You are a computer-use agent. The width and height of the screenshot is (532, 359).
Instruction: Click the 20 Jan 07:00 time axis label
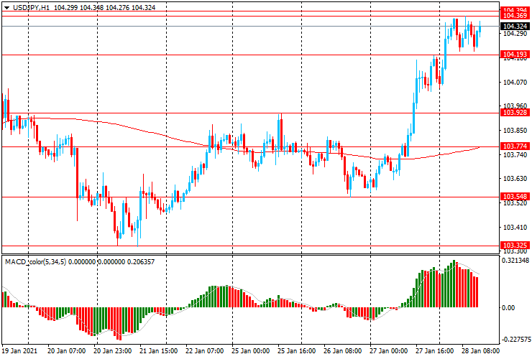[66, 350]
